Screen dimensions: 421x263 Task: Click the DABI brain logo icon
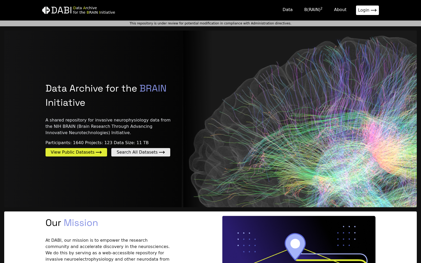(46, 10)
